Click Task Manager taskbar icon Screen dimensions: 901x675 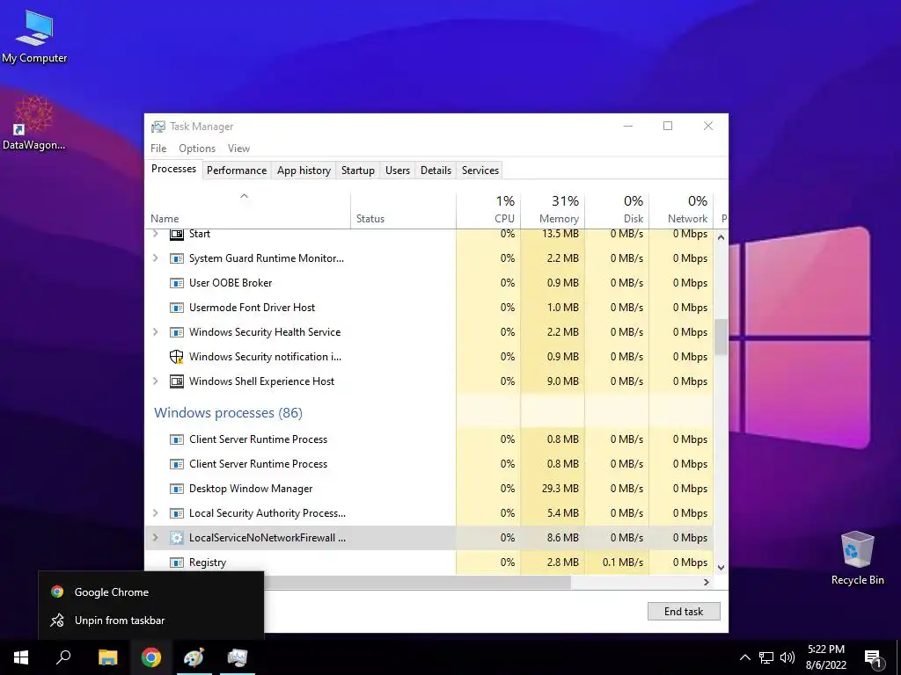click(238, 657)
